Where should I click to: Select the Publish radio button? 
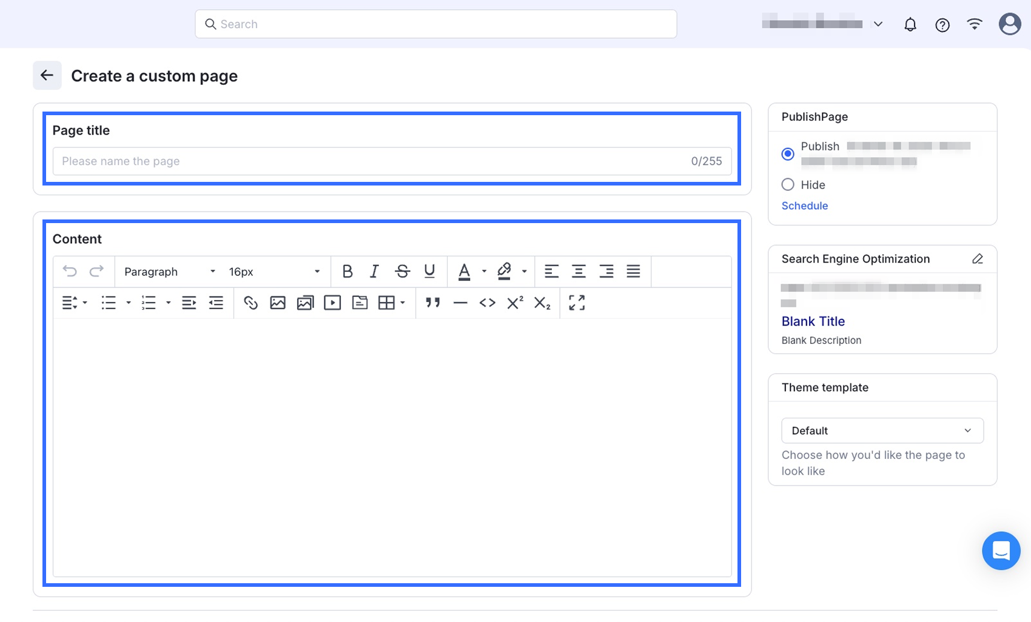click(788, 154)
